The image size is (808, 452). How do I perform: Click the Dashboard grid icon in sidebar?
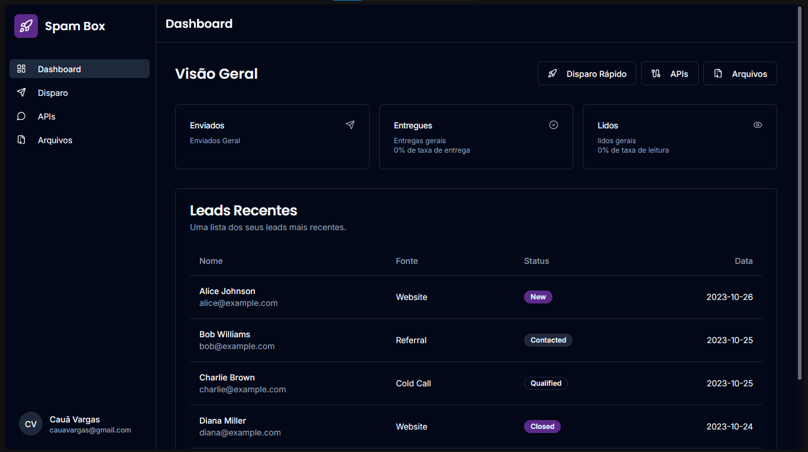[x=21, y=69]
